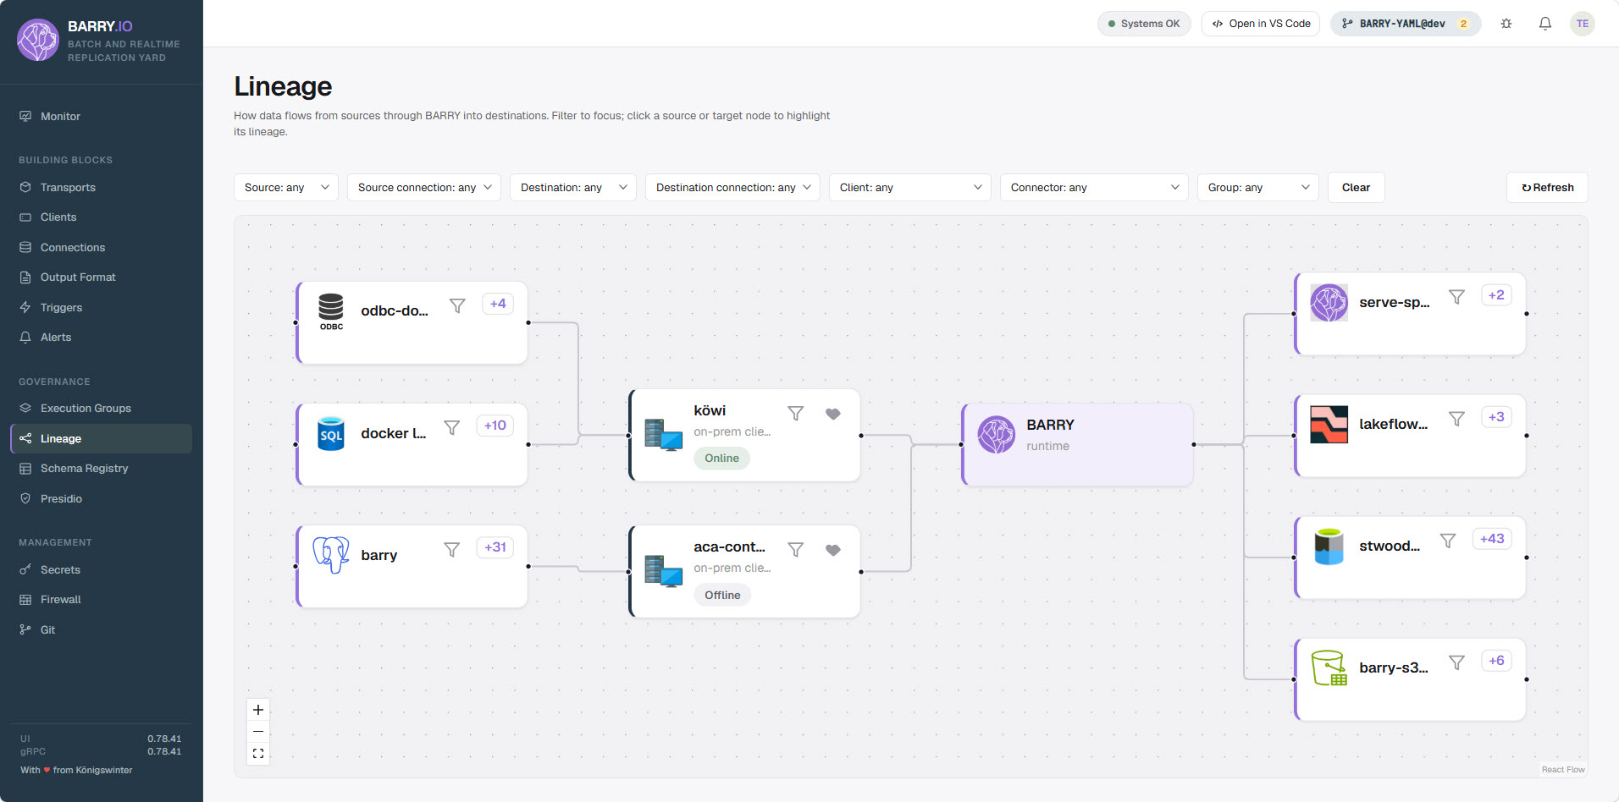Go to Monitor in the sidebar
The image size is (1619, 802).
(102, 117)
